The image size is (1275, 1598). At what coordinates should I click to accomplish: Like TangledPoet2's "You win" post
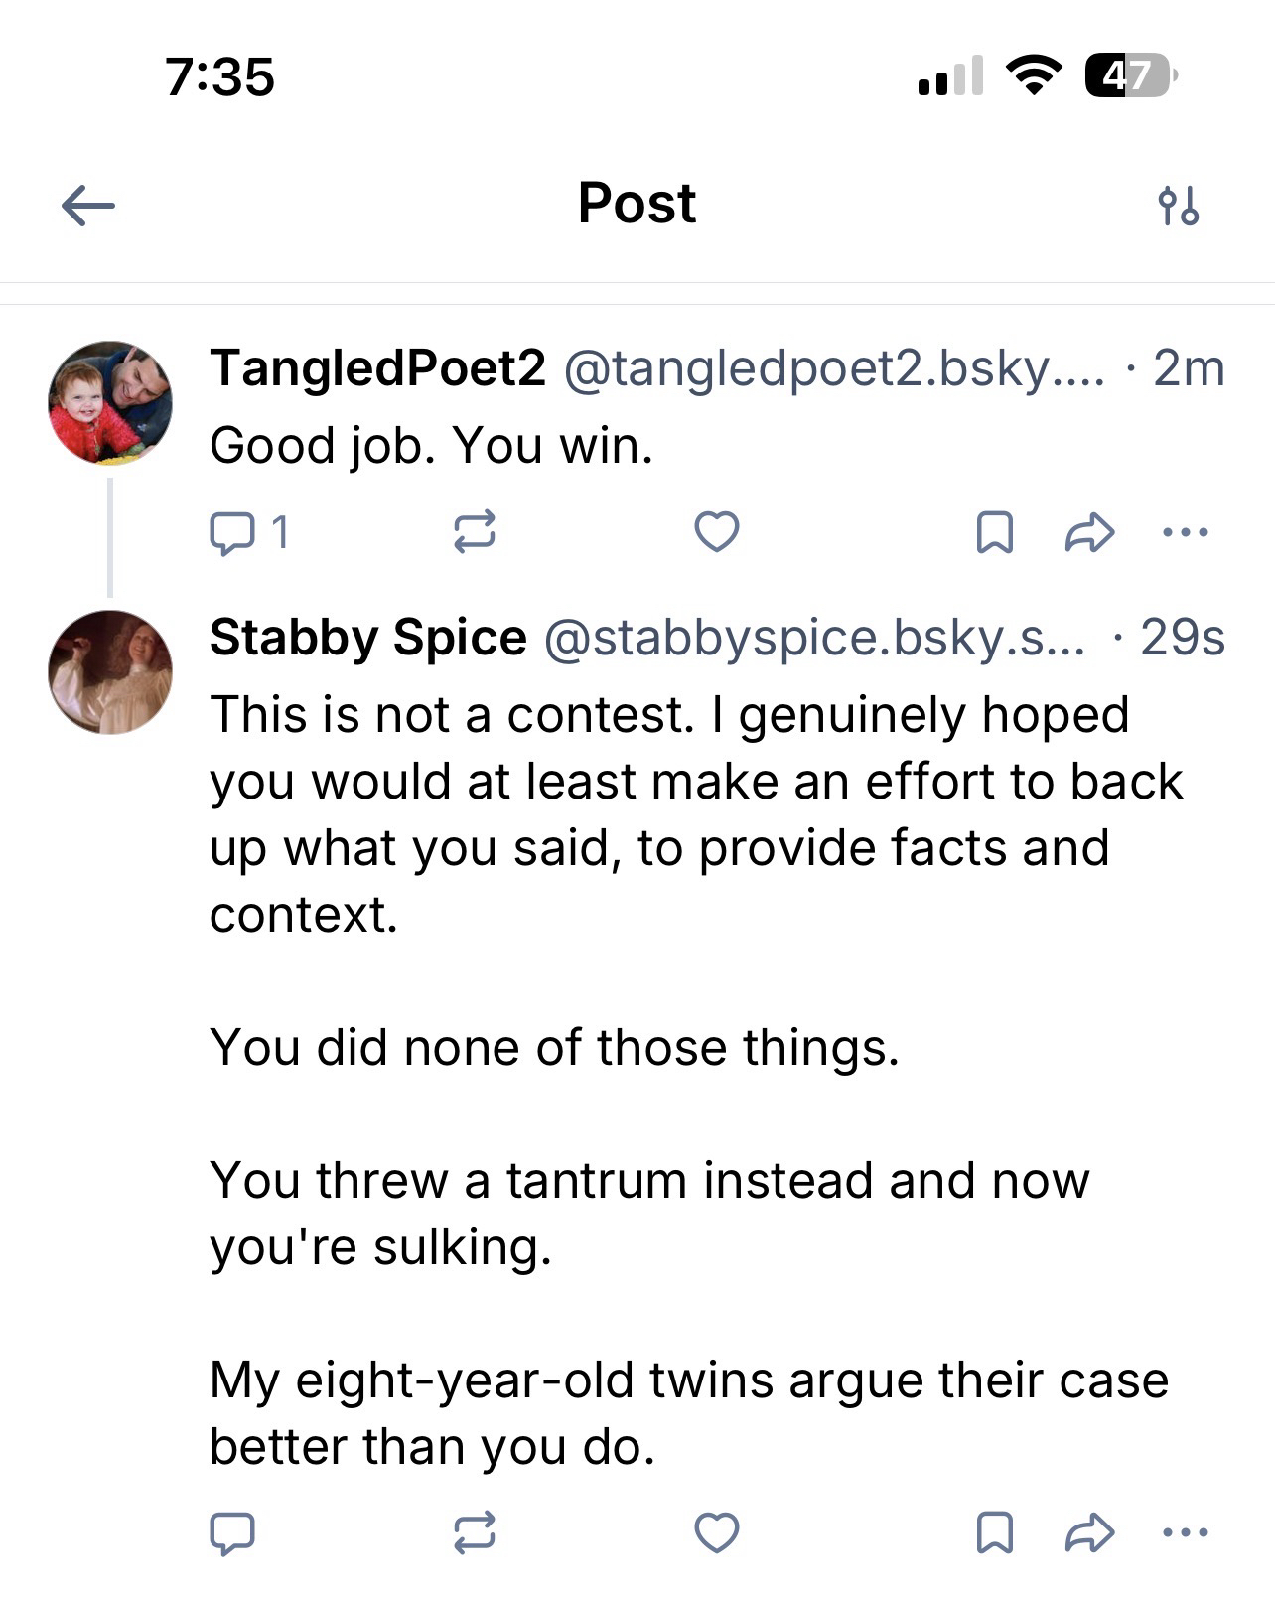(716, 532)
